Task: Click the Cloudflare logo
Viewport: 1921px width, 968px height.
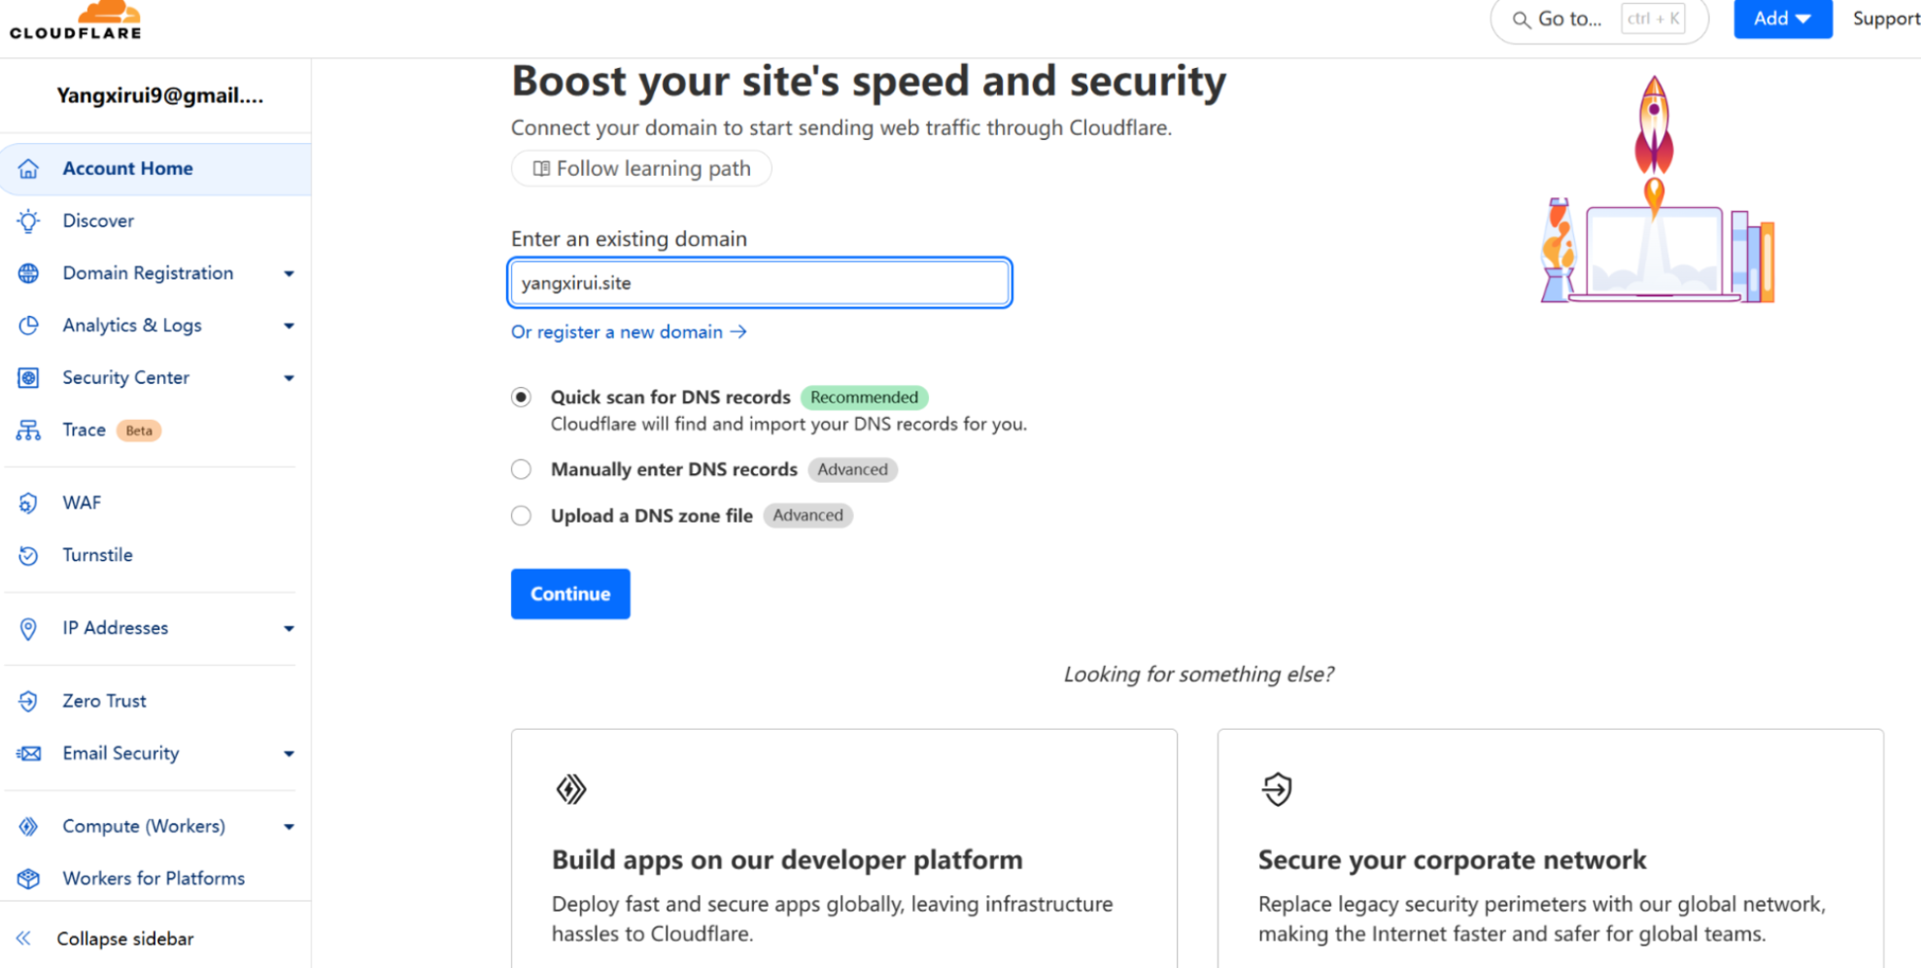Action: [x=76, y=20]
